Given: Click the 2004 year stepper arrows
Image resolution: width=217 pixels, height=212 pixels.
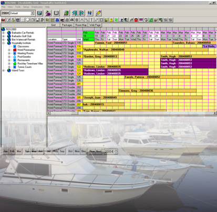Looking at the screenshot, I should click(x=116, y=152).
